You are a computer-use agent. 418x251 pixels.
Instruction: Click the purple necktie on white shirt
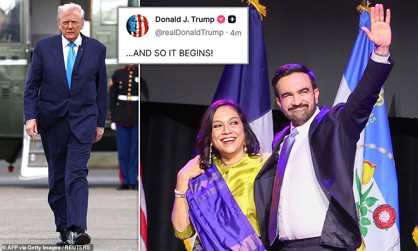tap(282, 181)
